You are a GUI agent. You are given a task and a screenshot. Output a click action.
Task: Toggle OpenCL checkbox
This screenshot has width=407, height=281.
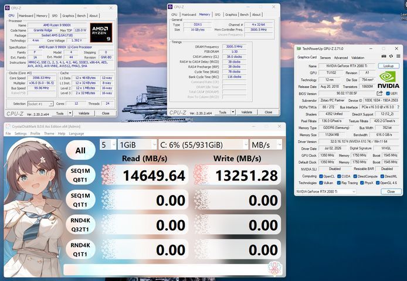tap(321, 176)
